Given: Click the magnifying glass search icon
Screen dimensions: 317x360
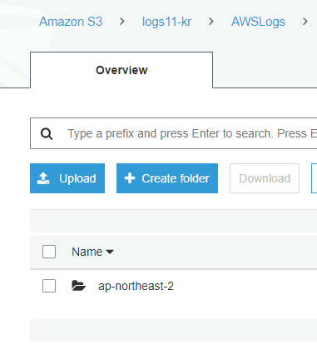Looking at the screenshot, I should (x=47, y=133).
